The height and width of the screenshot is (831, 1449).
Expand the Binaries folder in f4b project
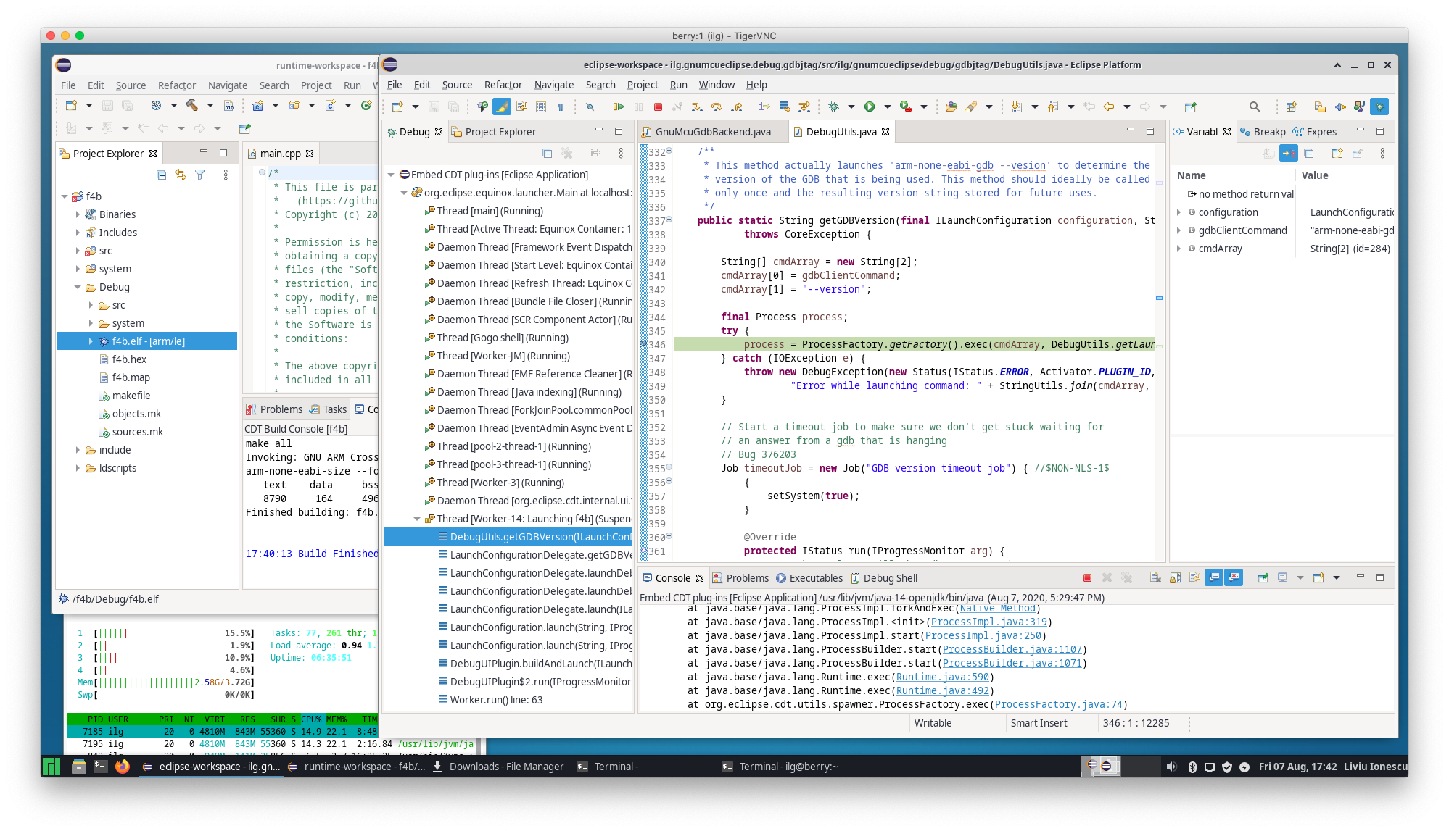click(x=78, y=214)
